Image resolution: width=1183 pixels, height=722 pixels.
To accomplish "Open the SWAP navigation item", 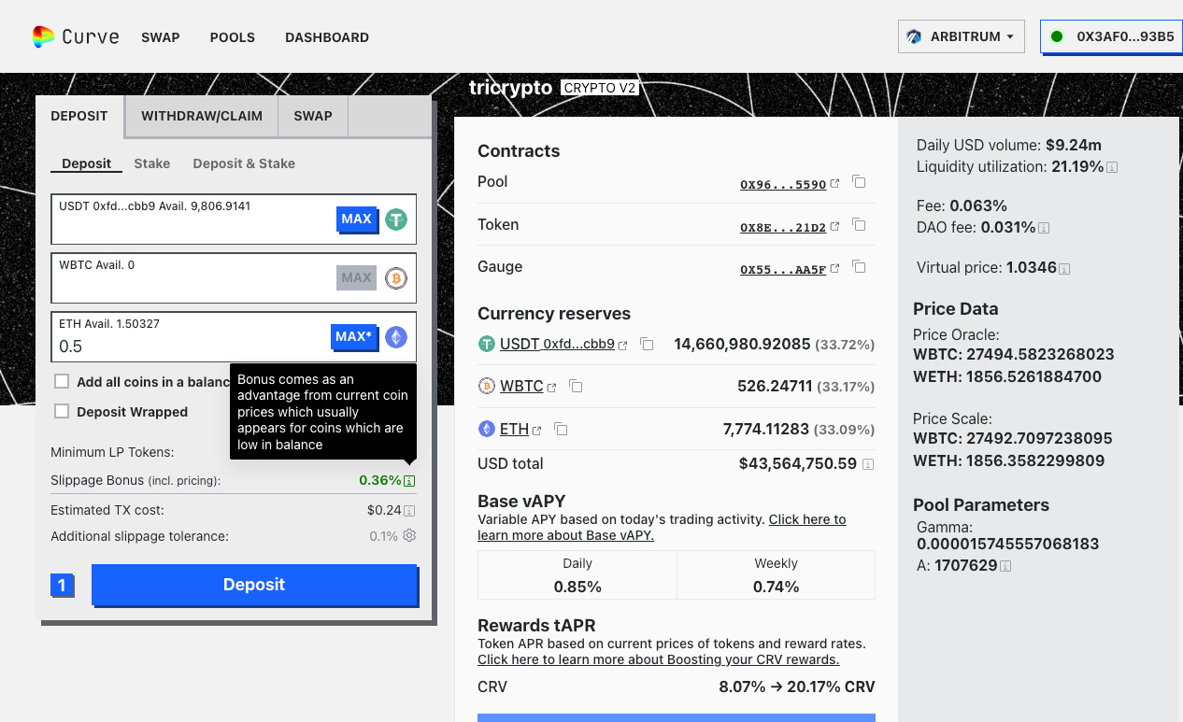I will click(x=161, y=37).
